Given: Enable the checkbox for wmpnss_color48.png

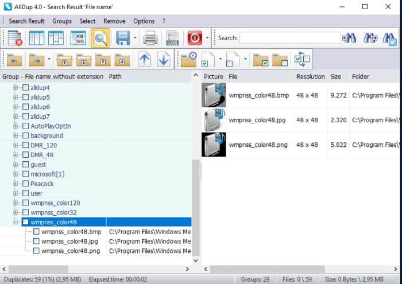Looking at the screenshot, I should coord(37,251).
